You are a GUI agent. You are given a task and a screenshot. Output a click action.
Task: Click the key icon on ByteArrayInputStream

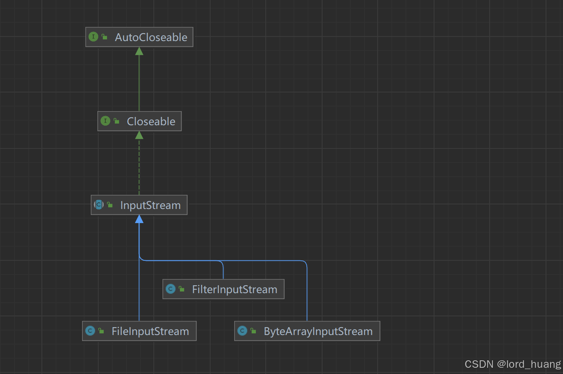coord(252,330)
